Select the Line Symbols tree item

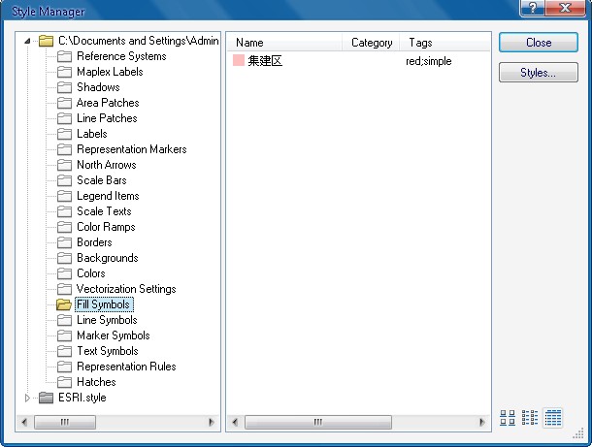click(x=107, y=320)
